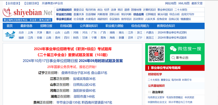Open 重要会议 in the top category row
Image resolution: width=218 pixels, height=105 pixels.
point(79,10)
